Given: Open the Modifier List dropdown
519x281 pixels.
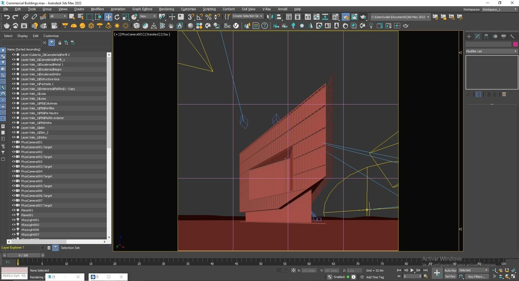Looking at the screenshot, I should [x=491, y=51].
